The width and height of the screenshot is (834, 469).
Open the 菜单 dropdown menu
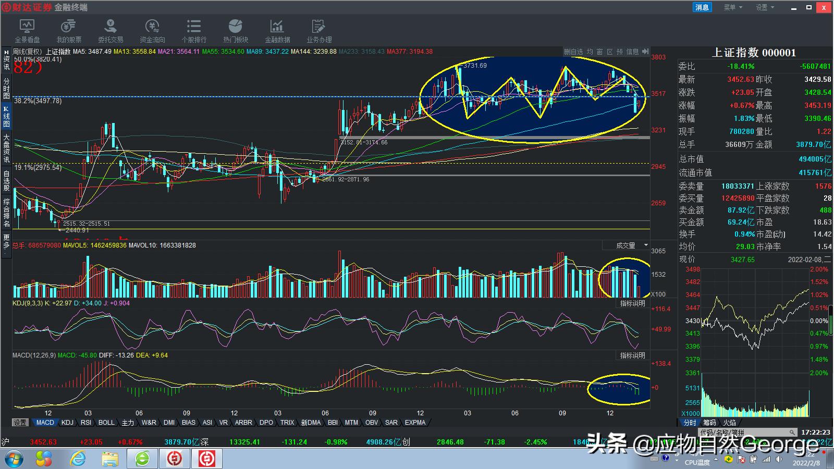point(731,7)
